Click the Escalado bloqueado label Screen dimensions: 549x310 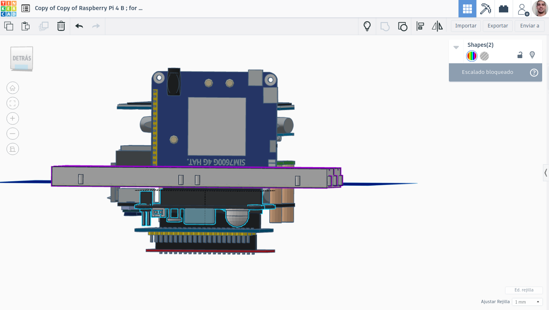[487, 72]
